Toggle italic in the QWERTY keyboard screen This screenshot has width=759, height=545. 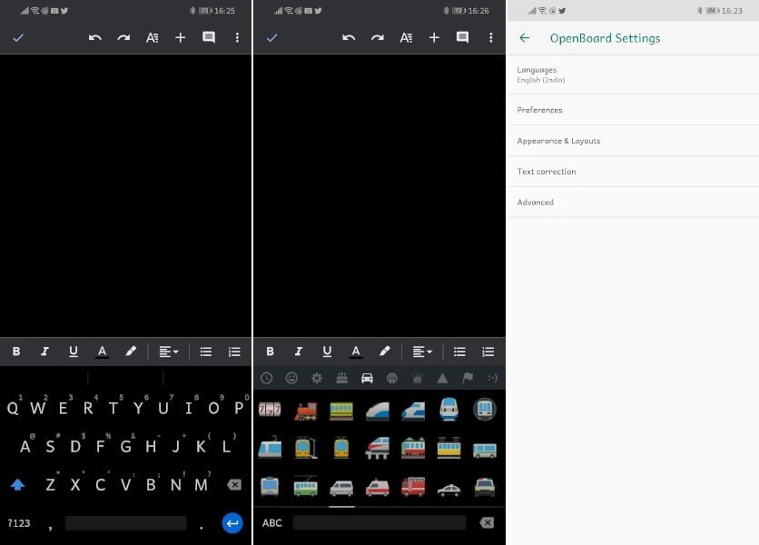pos(44,352)
